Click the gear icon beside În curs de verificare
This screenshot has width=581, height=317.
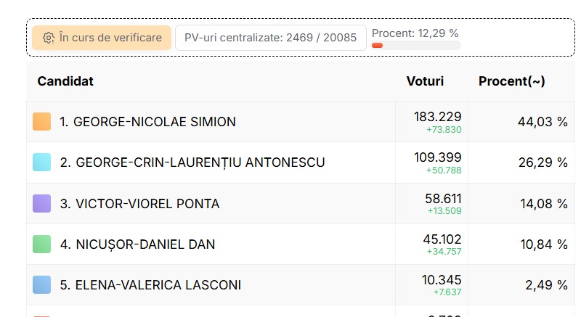point(49,38)
